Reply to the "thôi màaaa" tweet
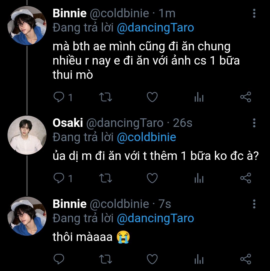The height and width of the screenshot is (271, 270). click(59, 259)
